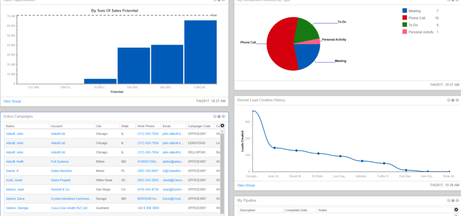Open the Gates Machine account

[x=61, y=171]
